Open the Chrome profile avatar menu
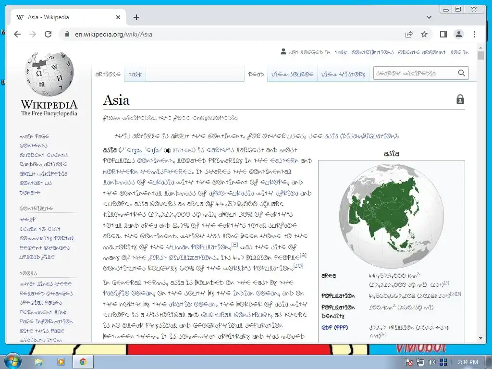 [459, 34]
